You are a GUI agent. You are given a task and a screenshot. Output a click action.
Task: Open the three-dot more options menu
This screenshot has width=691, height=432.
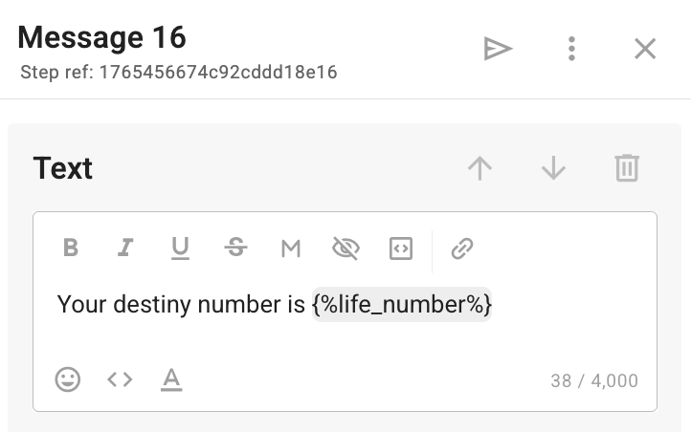point(571,49)
